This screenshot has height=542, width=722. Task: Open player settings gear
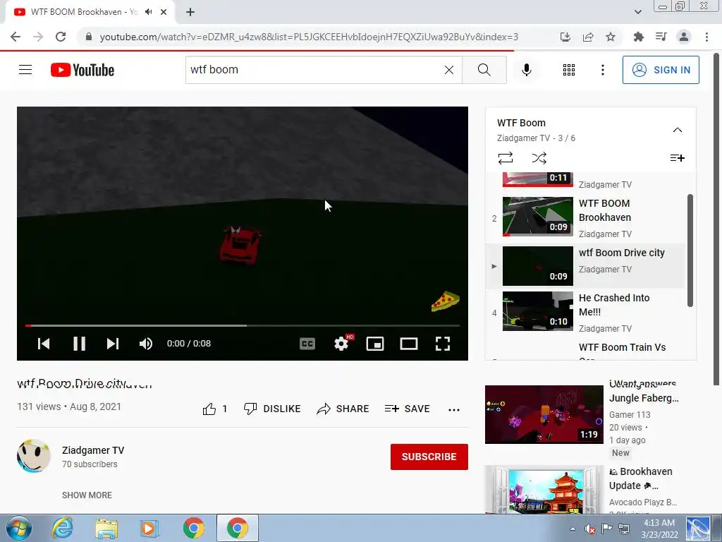(341, 344)
